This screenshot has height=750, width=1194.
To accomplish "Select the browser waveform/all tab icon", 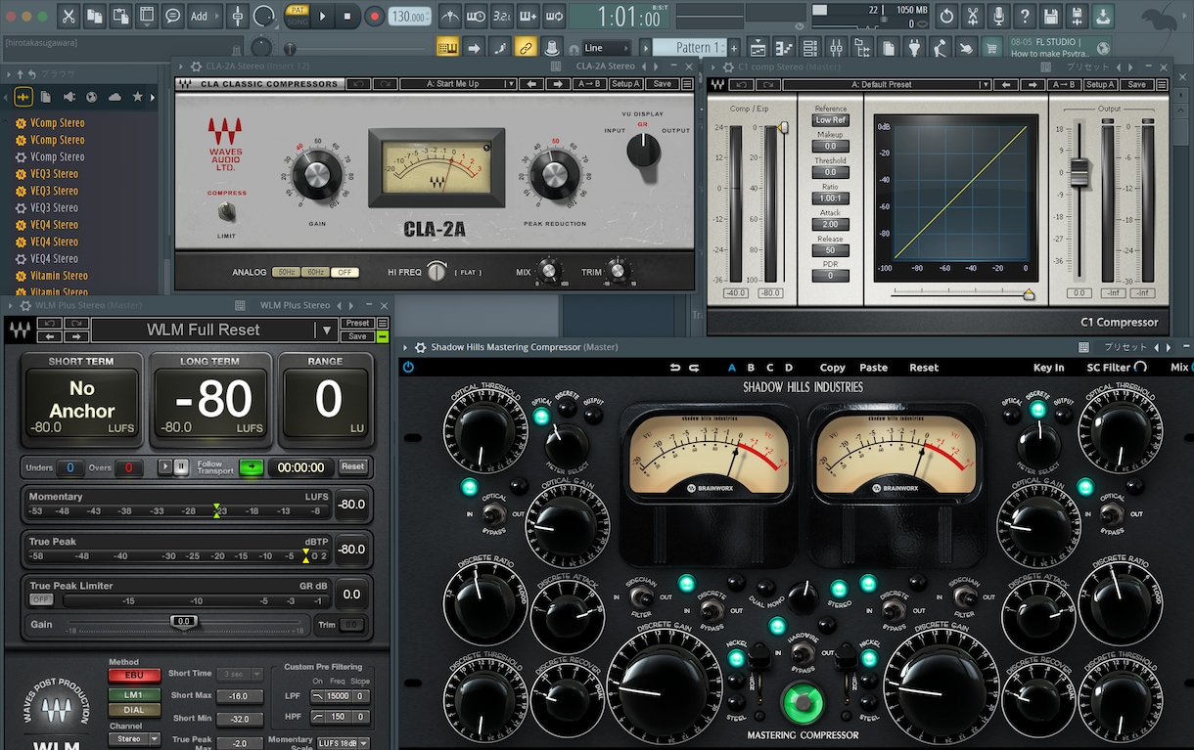I will click(23, 96).
